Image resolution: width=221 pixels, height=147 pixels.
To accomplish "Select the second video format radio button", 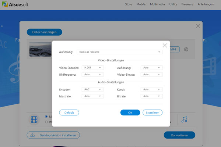I will click(46, 122).
